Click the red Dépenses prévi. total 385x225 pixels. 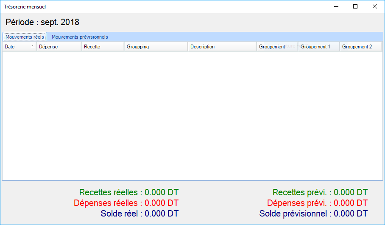click(x=317, y=203)
